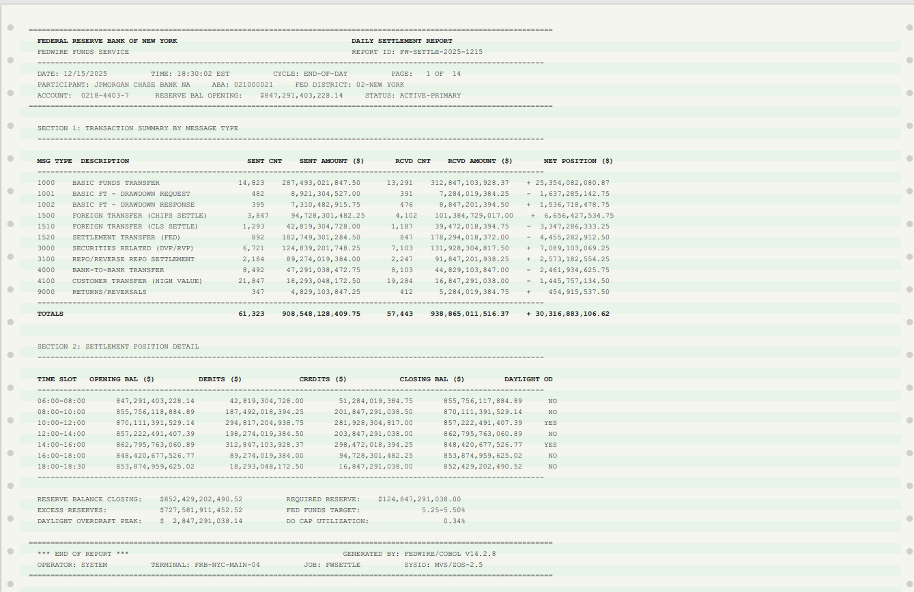Click total net position + 30,316,883,106.62
Viewport: 914px width, 592px height.
coord(568,314)
